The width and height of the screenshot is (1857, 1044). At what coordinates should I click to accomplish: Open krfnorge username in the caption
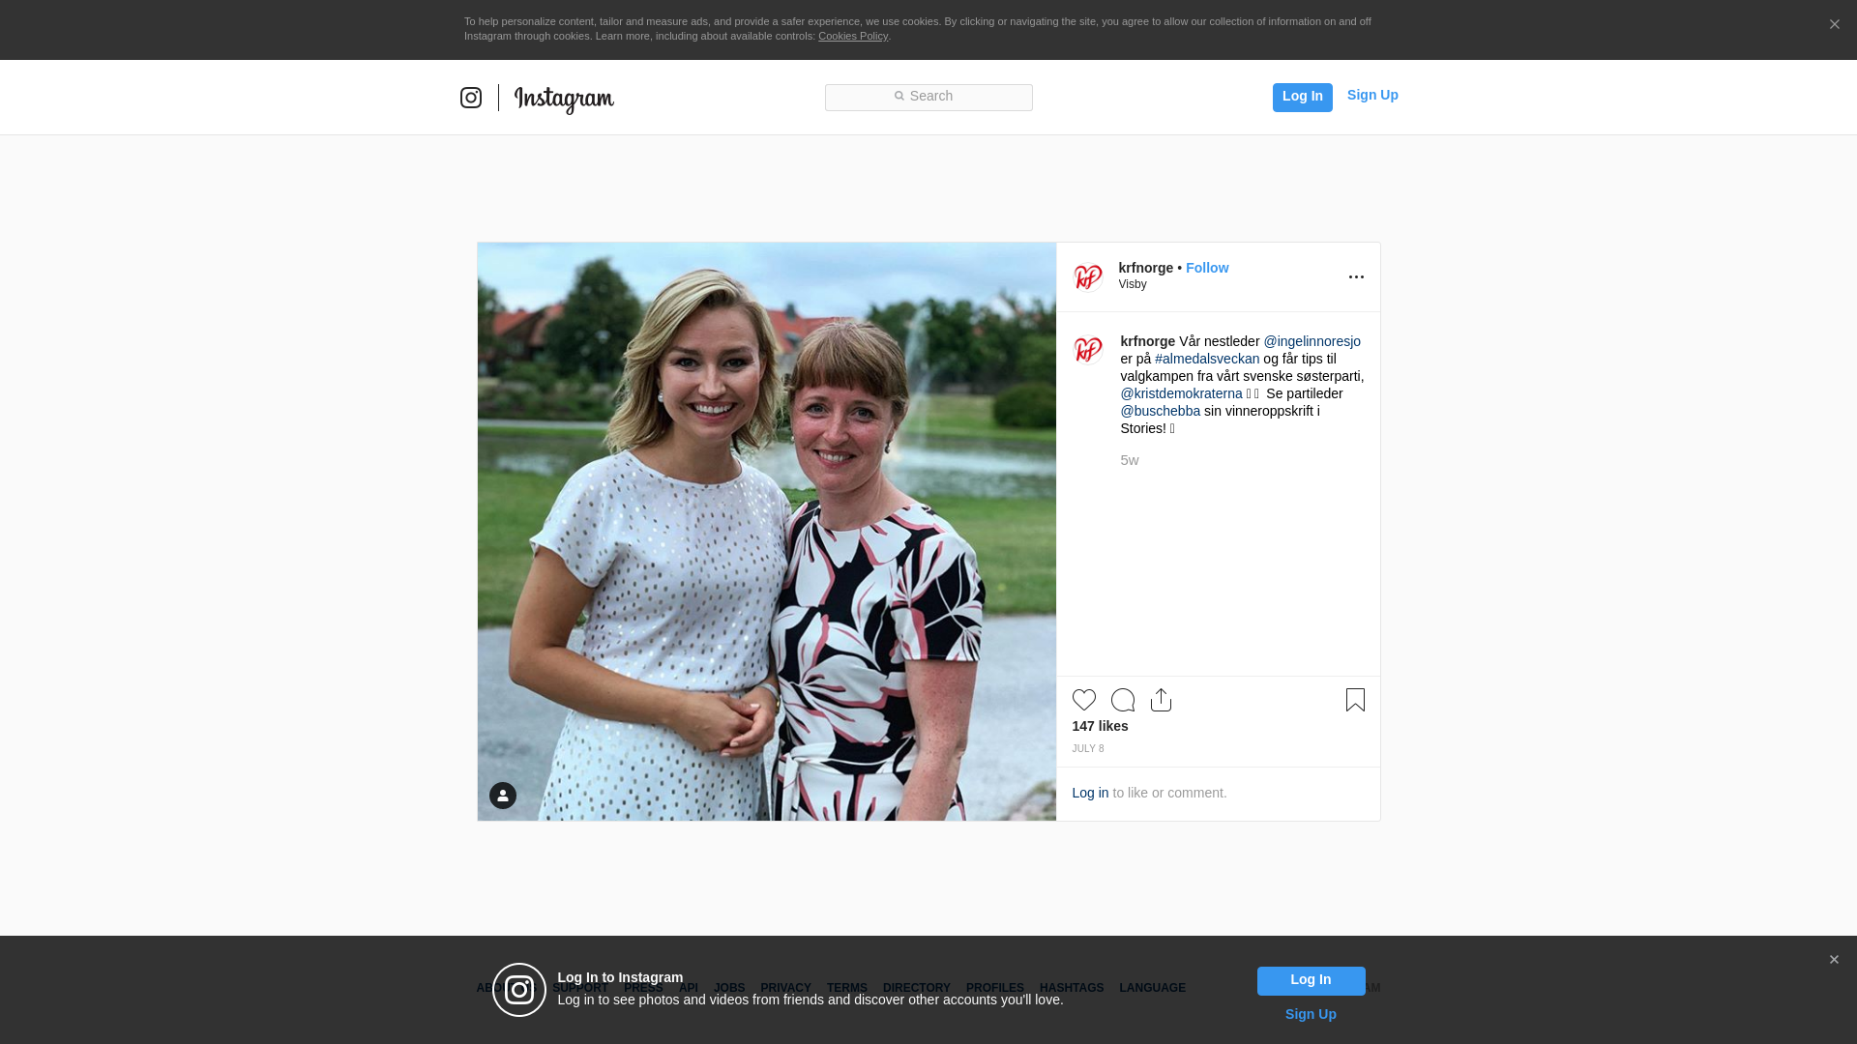[1148, 341]
